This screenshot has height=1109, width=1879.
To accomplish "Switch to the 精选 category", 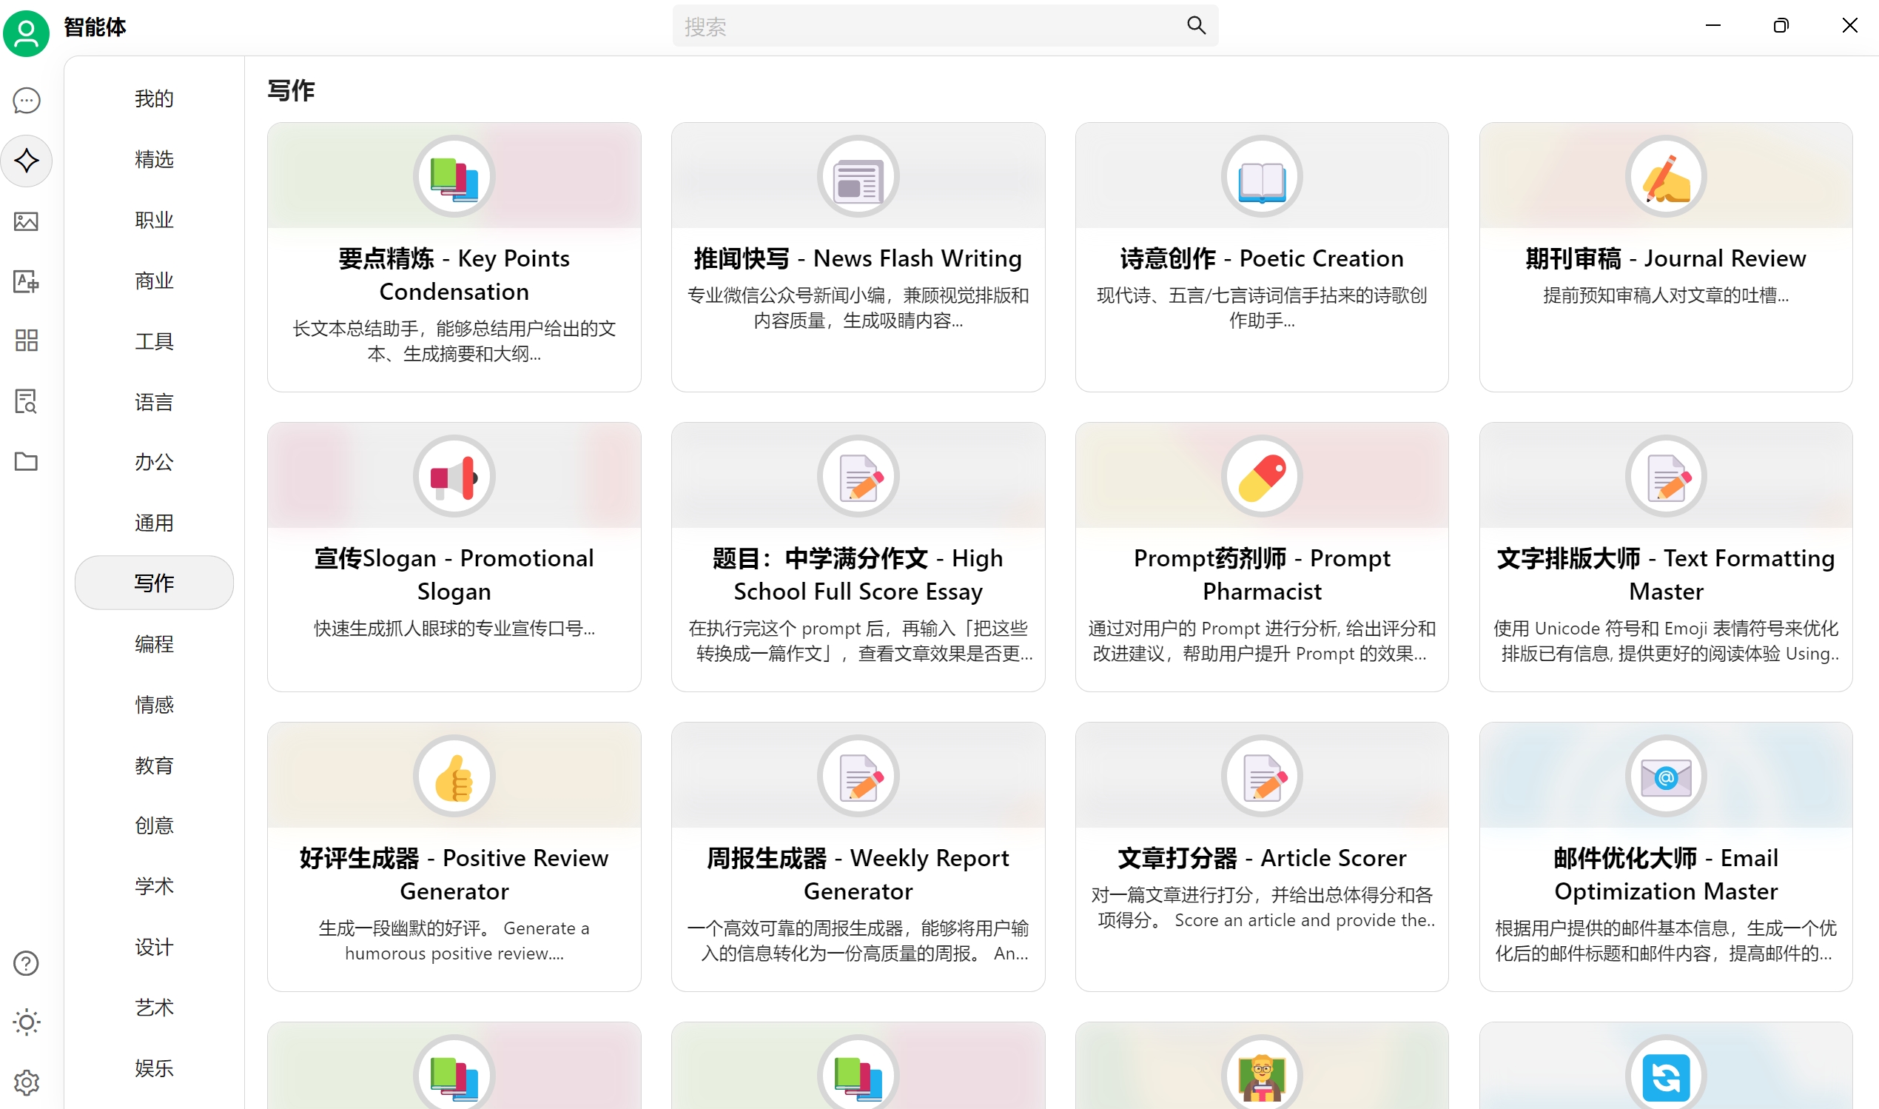I will tap(154, 159).
